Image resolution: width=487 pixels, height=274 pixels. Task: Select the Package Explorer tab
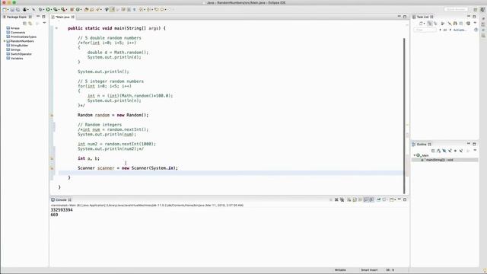click(16, 17)
